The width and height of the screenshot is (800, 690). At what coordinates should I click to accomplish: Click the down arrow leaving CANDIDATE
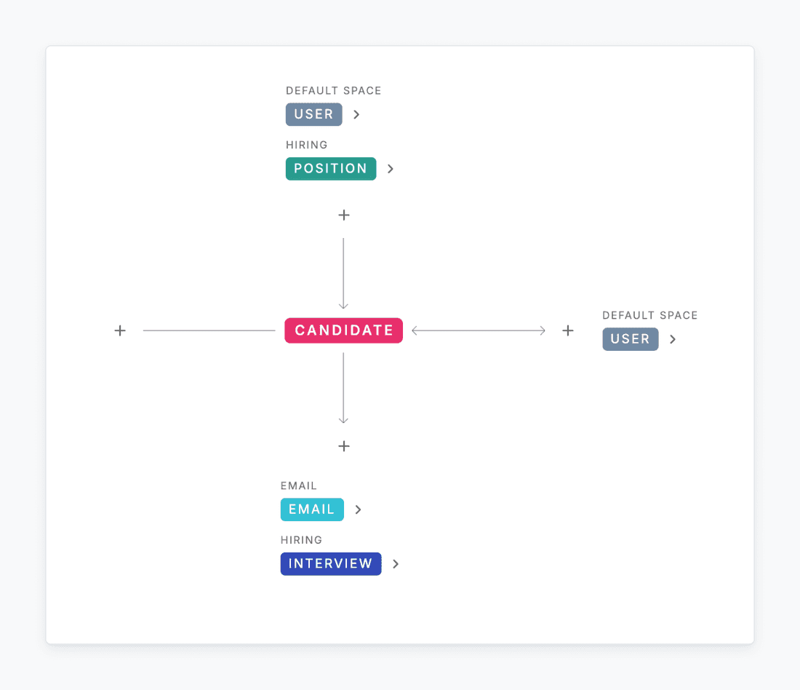click(343, 388)
